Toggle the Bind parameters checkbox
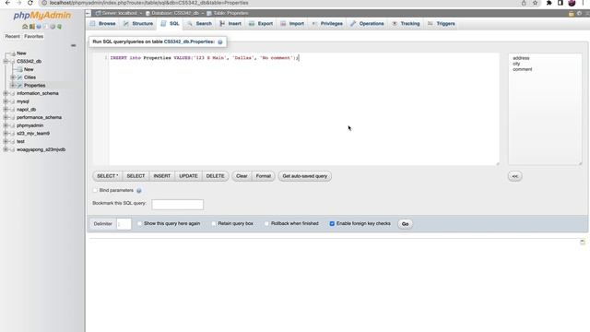 [95, 191]
